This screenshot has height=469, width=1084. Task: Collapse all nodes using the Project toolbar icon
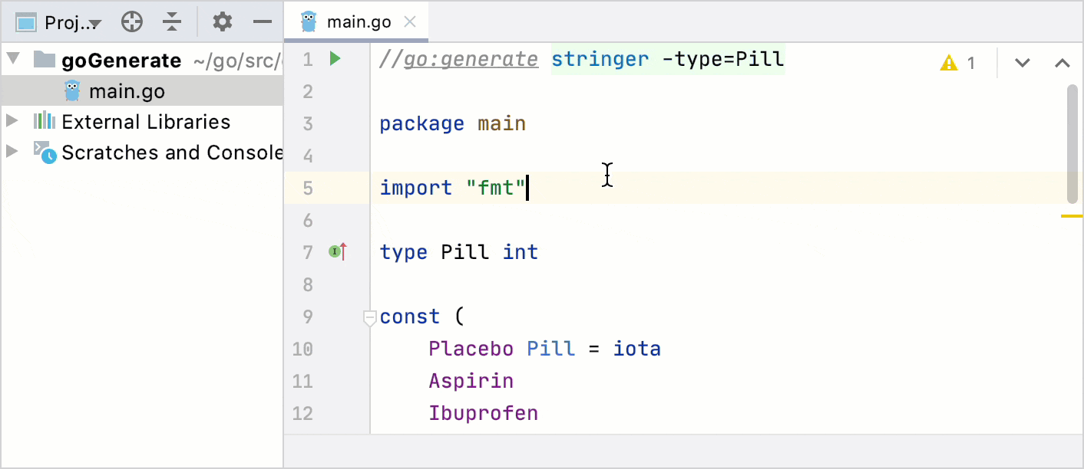point(172,21)
